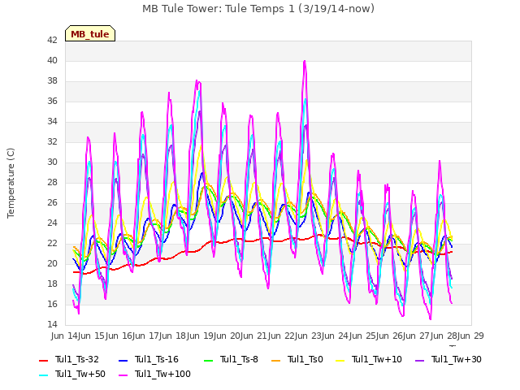Click the 40 y-axis tick label
Screen dimensions: 520x390
[x=52, y=61]
